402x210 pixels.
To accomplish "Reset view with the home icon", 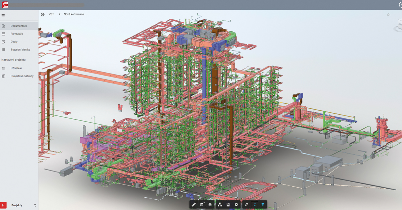I will 389,15.
